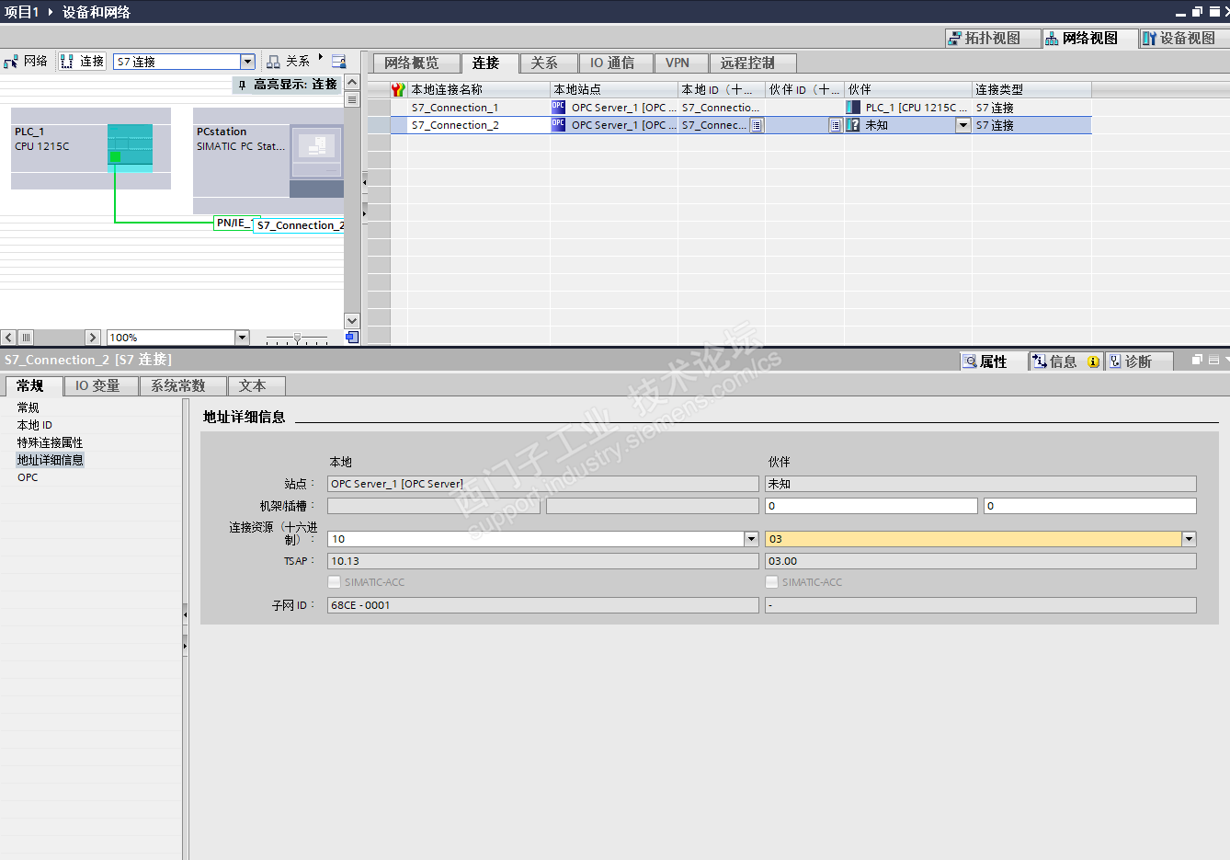Open local ID picker in S7_Connection_2 row
Screen dimensions: 1230x860
point(757,125)
